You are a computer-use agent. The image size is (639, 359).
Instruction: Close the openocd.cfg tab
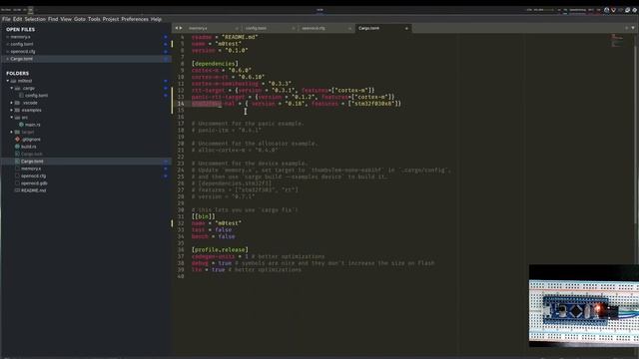pos(349,29)
